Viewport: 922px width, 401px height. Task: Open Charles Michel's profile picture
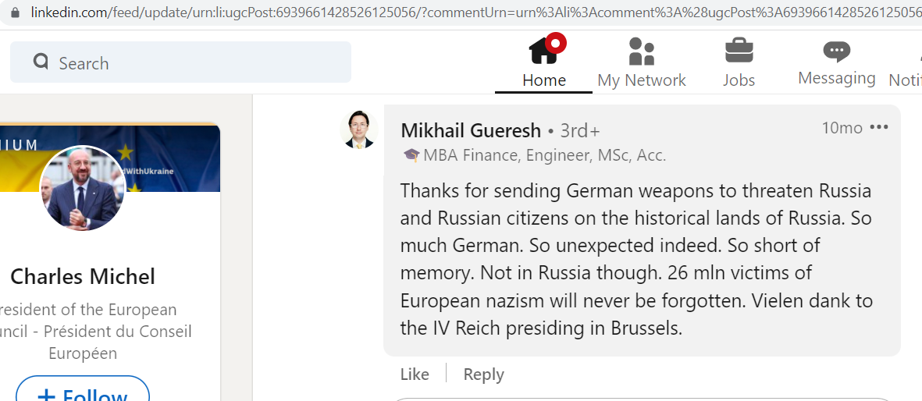click(82, 188)
